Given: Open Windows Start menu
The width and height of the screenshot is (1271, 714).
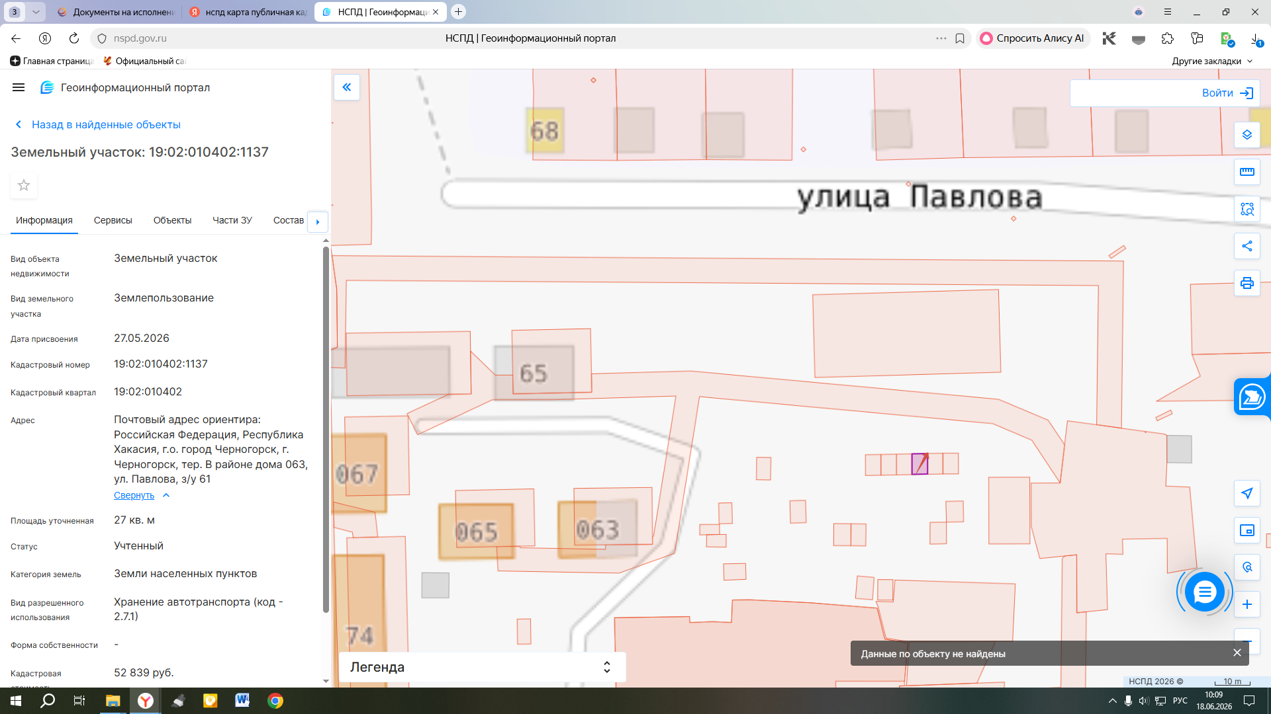Looking at the screenshot, I should [16, 701].
